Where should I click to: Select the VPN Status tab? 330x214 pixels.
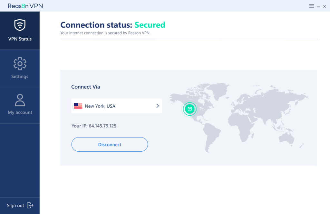pyautogui.click(x=20, y=31)
